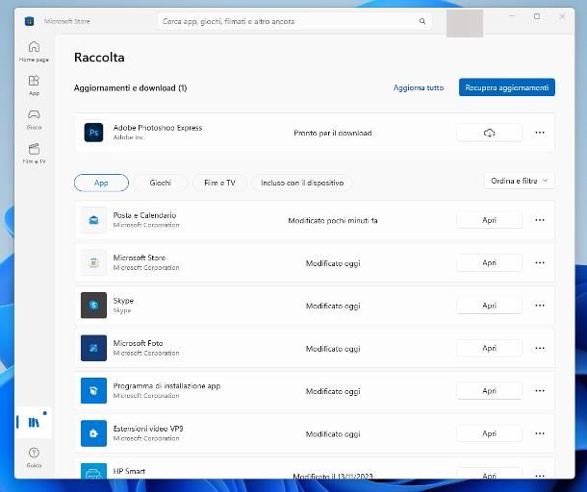The width and height of the screenshot is (587, 492).
Task: Open the Guida help icon
Action: (34, 457)
